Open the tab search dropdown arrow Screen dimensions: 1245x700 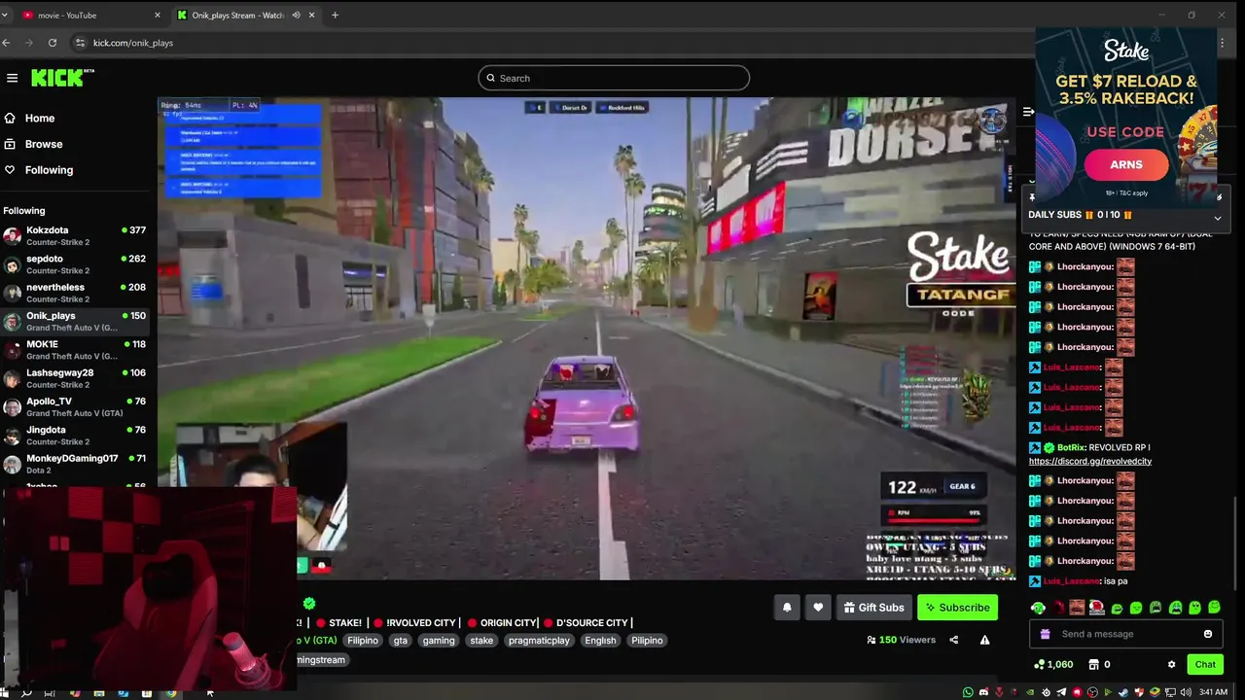tap(5, 16)
